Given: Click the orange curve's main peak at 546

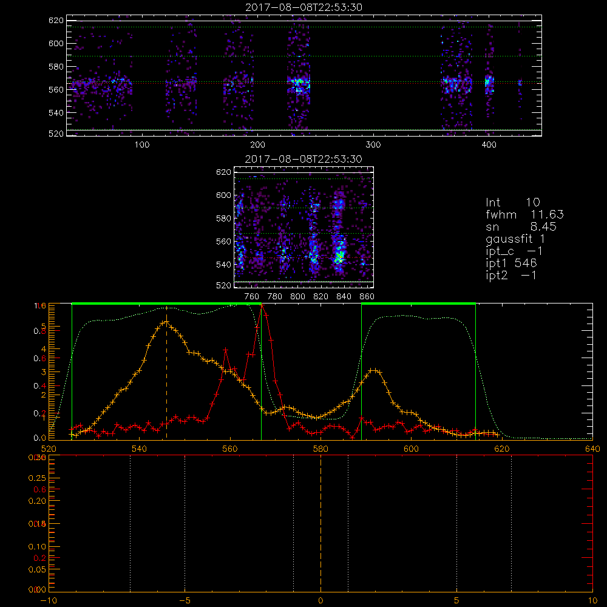Looking at the screenshot, I should point(166,321).
